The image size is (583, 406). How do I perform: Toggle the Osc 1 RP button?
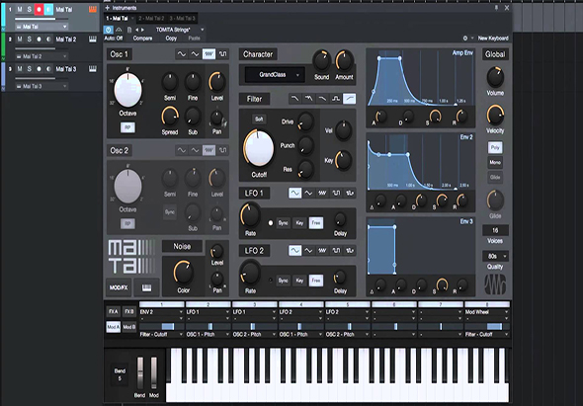click(127, 127)
